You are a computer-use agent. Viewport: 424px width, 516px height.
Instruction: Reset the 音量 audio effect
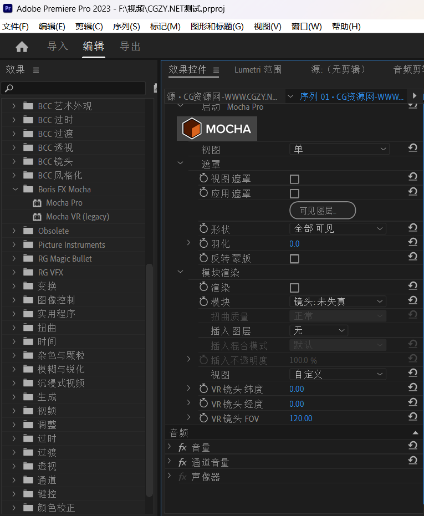coord(412,446)
